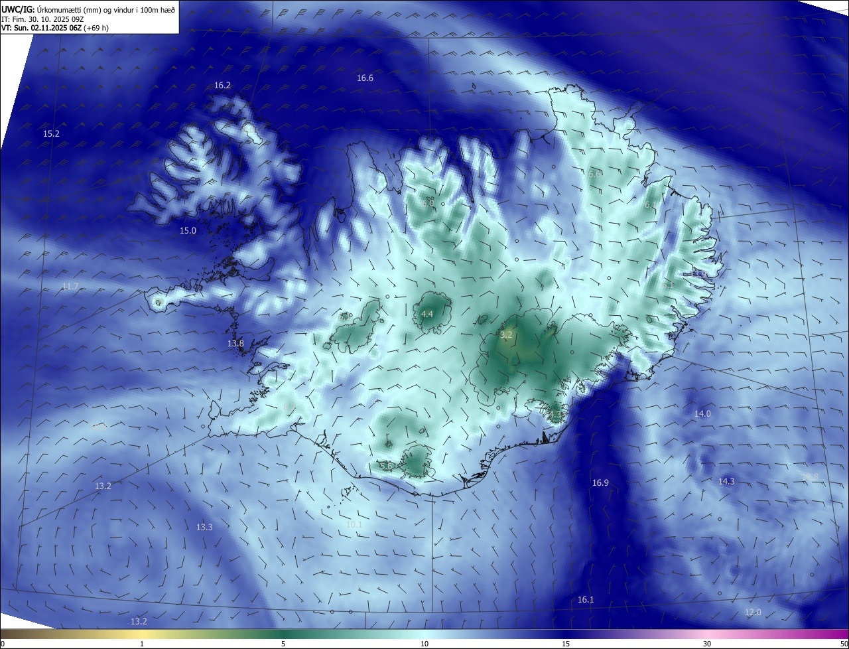Click the colour scale tick label 30

pos(707,644)
